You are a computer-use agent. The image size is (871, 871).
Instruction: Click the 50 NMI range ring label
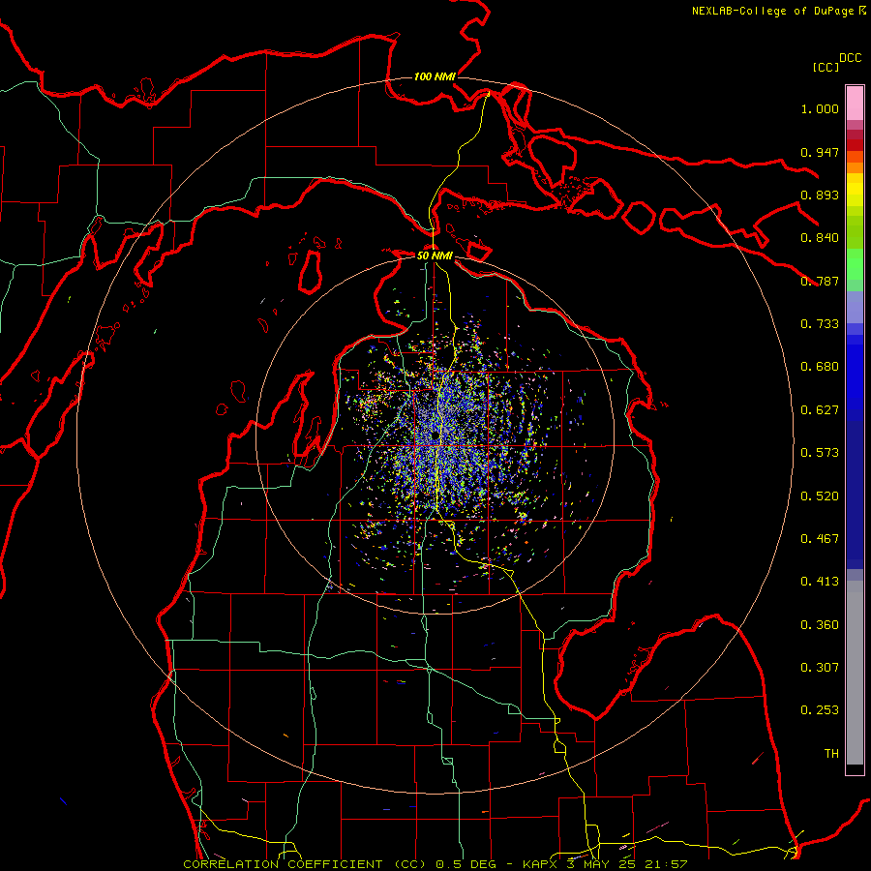(435, 255)
